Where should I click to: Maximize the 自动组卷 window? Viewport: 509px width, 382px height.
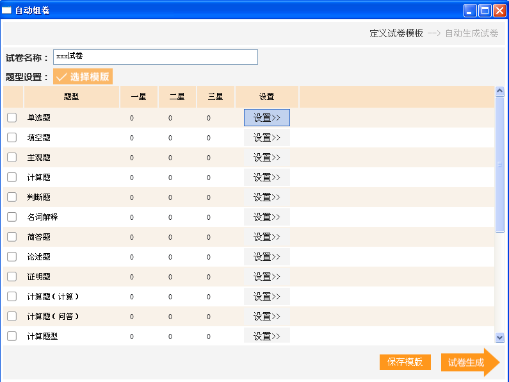(x=485, y=11)
